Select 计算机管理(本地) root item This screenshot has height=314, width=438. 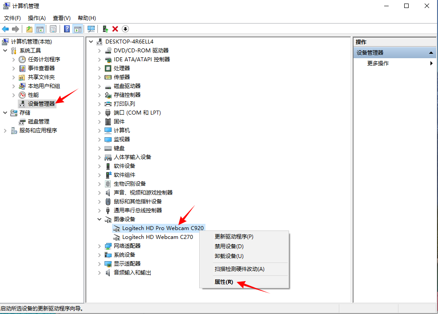32,42
